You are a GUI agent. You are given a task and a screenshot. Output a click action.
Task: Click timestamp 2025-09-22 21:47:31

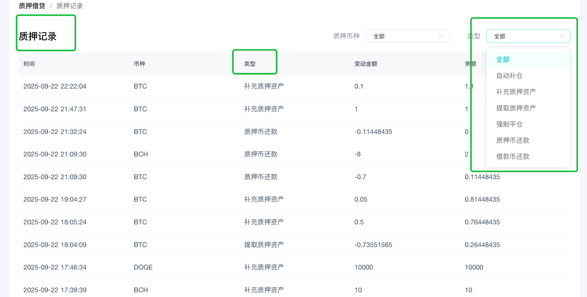pyautogui.click(x=55, y=109)
